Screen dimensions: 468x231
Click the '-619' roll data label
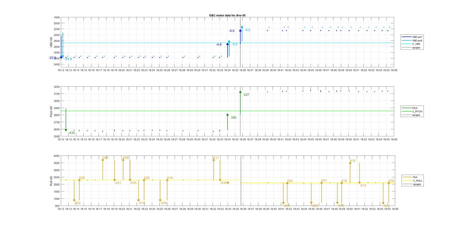142,203
